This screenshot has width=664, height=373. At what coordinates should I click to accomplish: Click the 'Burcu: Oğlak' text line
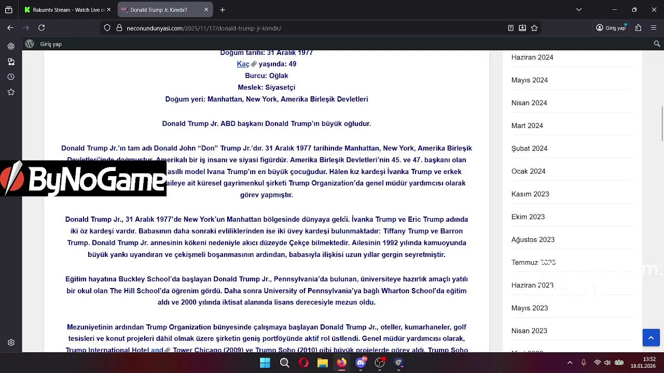(x=266, y=76)
